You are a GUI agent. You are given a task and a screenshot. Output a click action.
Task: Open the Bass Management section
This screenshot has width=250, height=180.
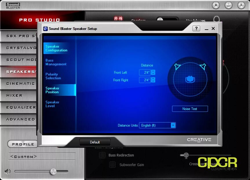click(56, 62)
